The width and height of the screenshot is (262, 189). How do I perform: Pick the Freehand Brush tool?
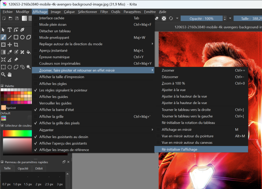click(x=3, y=37)
